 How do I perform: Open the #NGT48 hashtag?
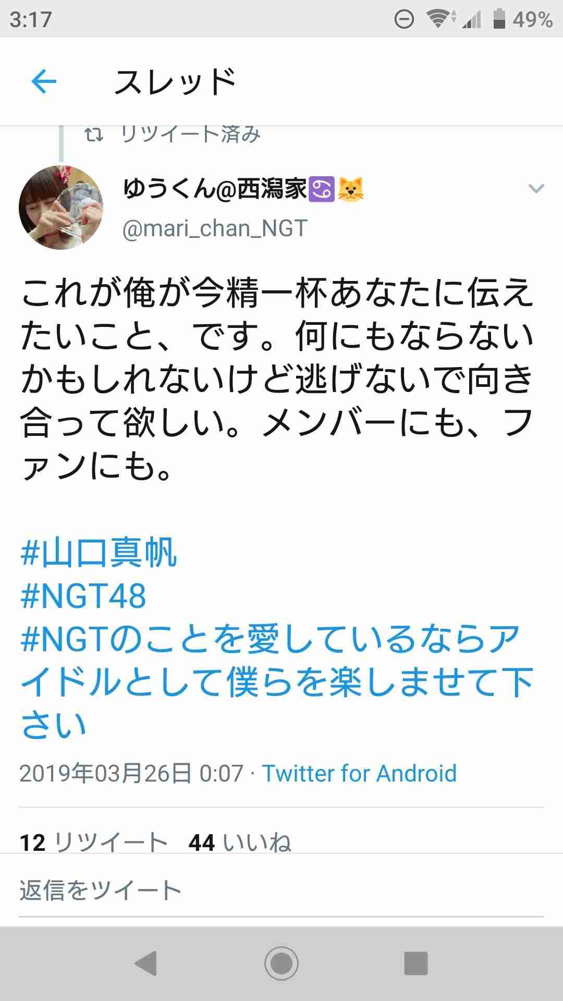coord(83,596)
